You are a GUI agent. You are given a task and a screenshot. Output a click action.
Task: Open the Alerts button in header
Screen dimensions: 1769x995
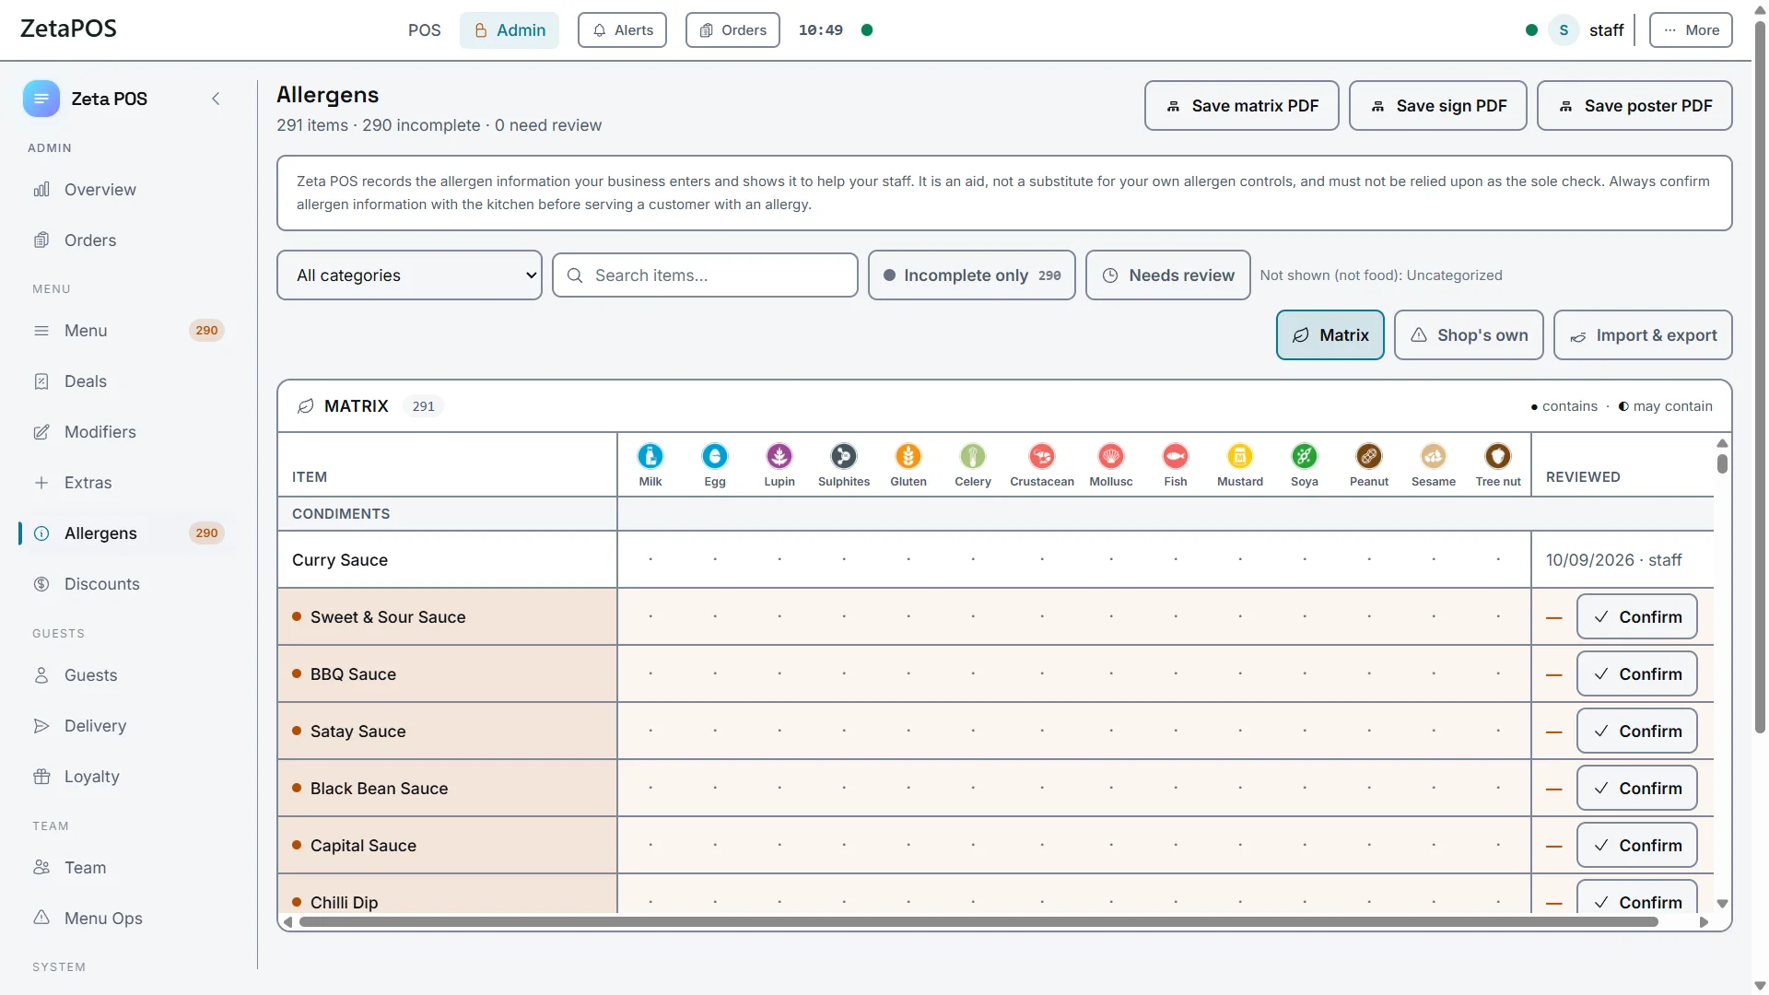[x=622, y=30]
